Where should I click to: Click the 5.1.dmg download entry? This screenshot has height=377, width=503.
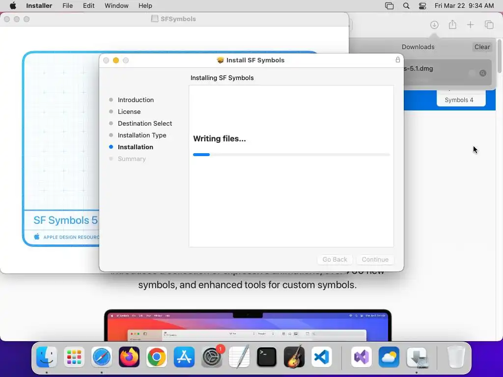click(447, 73)
